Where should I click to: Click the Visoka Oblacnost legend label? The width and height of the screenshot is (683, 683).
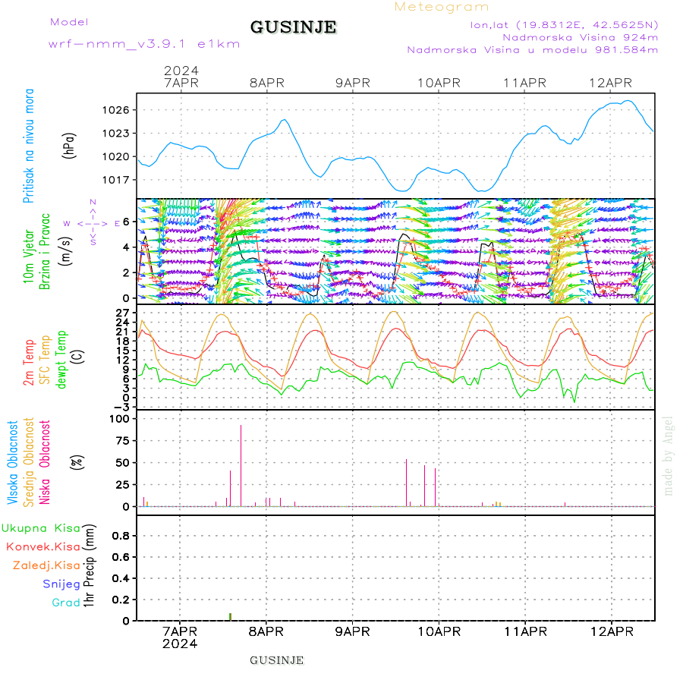(x=12, y=462)
